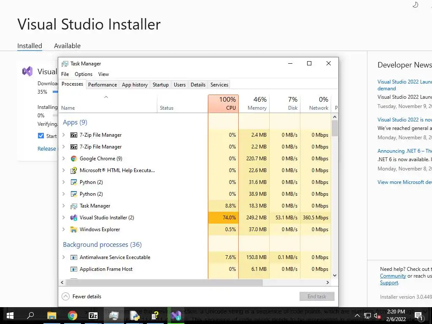
Task: Open the Windows Start menu
Action: (10, 316)
